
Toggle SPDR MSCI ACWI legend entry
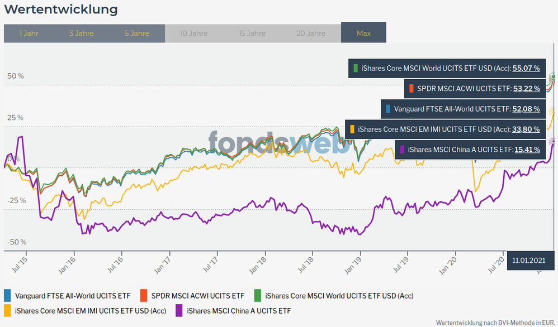[x=197, y=295]
